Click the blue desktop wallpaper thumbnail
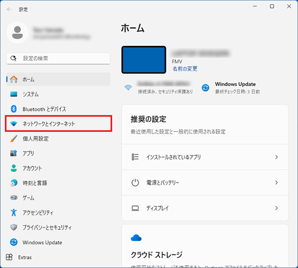The width and height of the screenshot is (298, 268). point(144,59)
